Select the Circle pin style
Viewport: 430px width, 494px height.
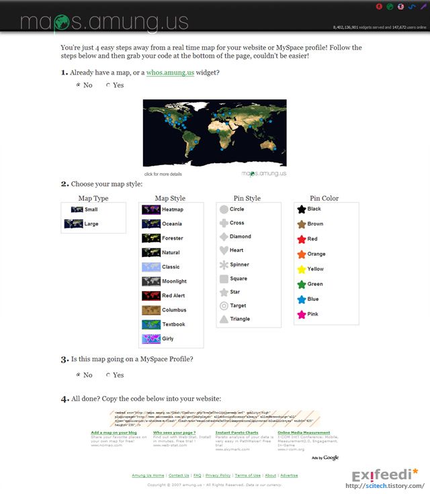click(x=232, y=209)
